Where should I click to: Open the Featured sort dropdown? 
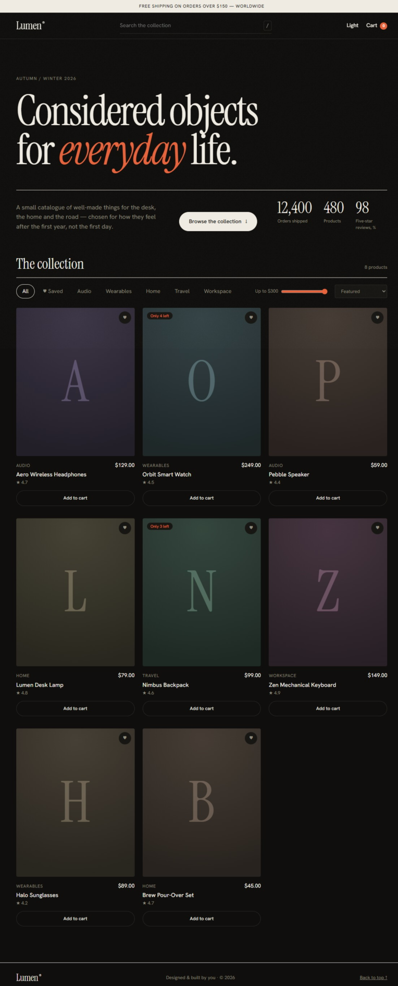pyautogui.click(x=361, y=291)
